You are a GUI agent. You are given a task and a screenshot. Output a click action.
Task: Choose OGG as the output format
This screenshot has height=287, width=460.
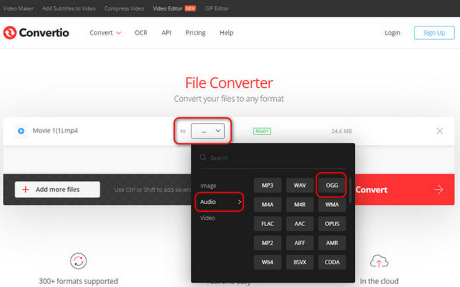[332, 185]
